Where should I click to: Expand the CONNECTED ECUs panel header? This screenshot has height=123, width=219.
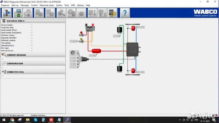click(33, 72)
